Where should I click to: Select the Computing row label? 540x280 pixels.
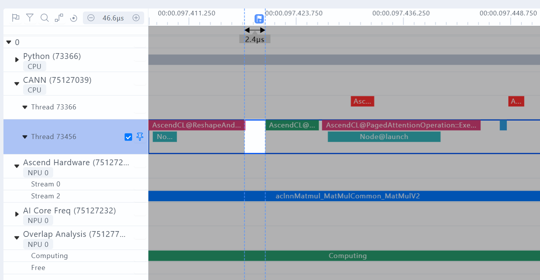[x=49, y=256]
